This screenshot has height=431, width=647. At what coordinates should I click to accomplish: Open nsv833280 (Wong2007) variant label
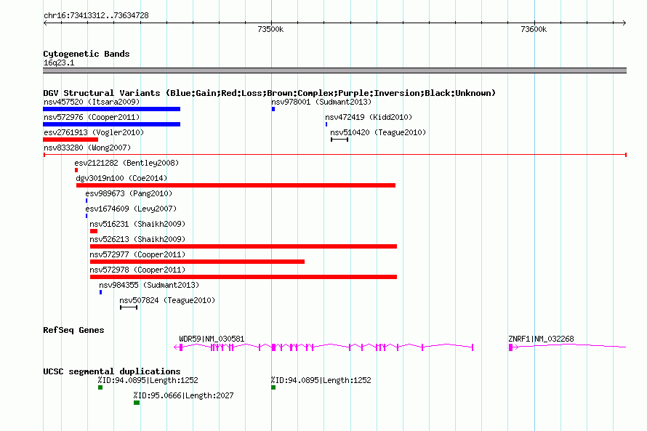[87, 148]
